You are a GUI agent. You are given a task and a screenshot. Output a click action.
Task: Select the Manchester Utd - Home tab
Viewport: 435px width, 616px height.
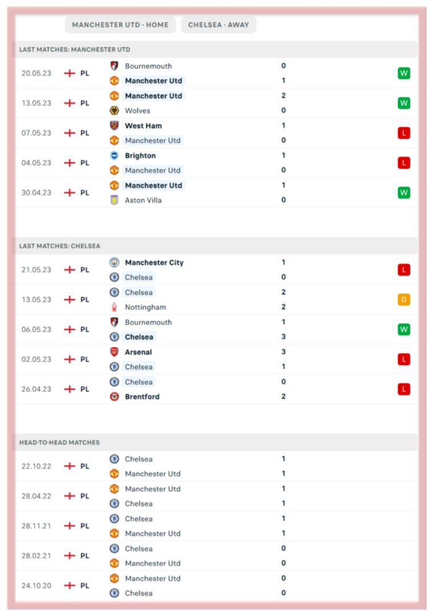120,25
